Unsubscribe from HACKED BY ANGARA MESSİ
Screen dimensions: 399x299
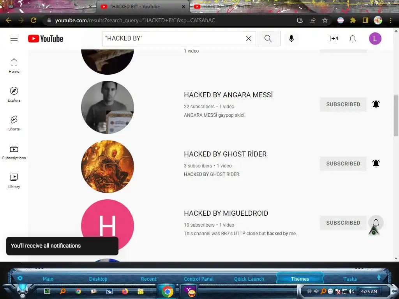[x=343, y=104]
